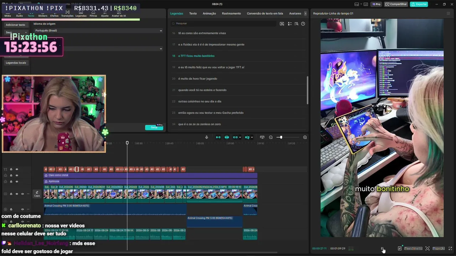Open the player panel hamburger menu
Viewport: 456px width, 256px height.
point(448,14)
